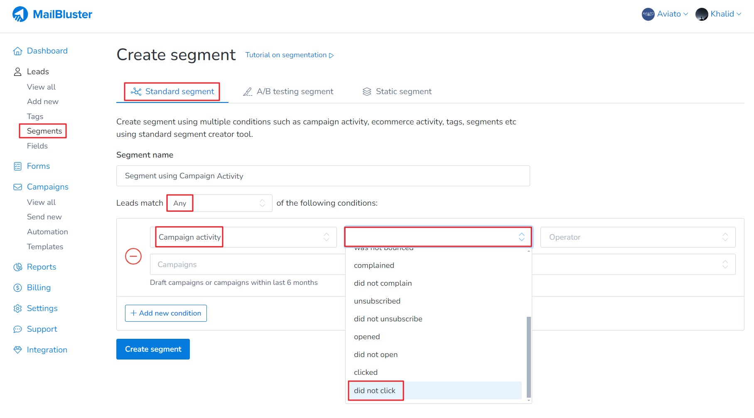Click the Support chat bubble icon

click(x=17, y=329)
